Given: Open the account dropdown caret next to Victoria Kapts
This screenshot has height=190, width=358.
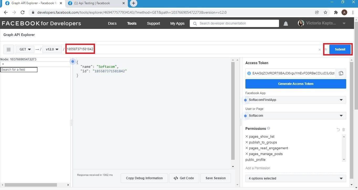Looking at the screenshot, I should 344,23.
